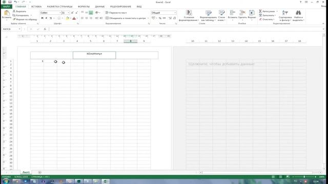The image size is (328, 184).
Task: Open the Очистить clear menu
Action: [266, 19]
